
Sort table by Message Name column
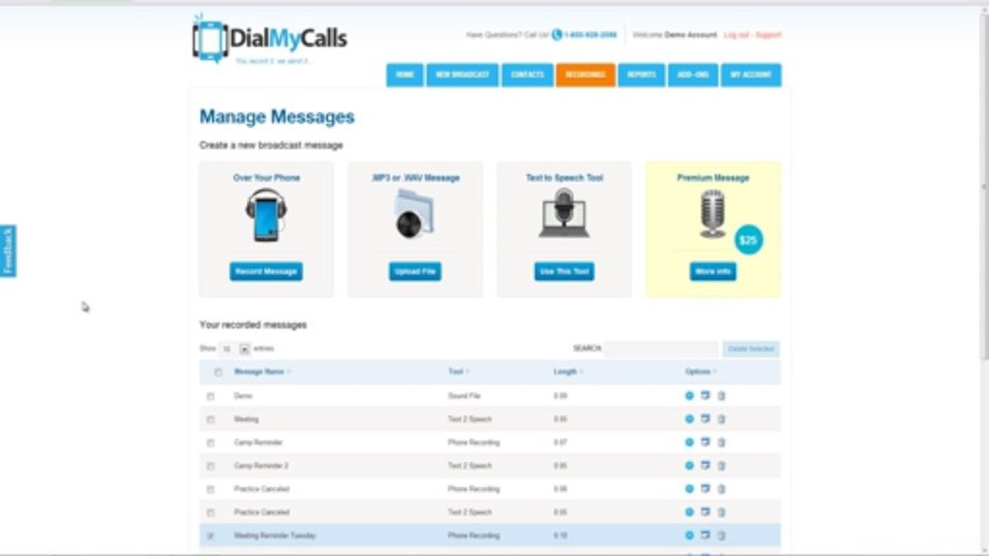click(262, 371)
